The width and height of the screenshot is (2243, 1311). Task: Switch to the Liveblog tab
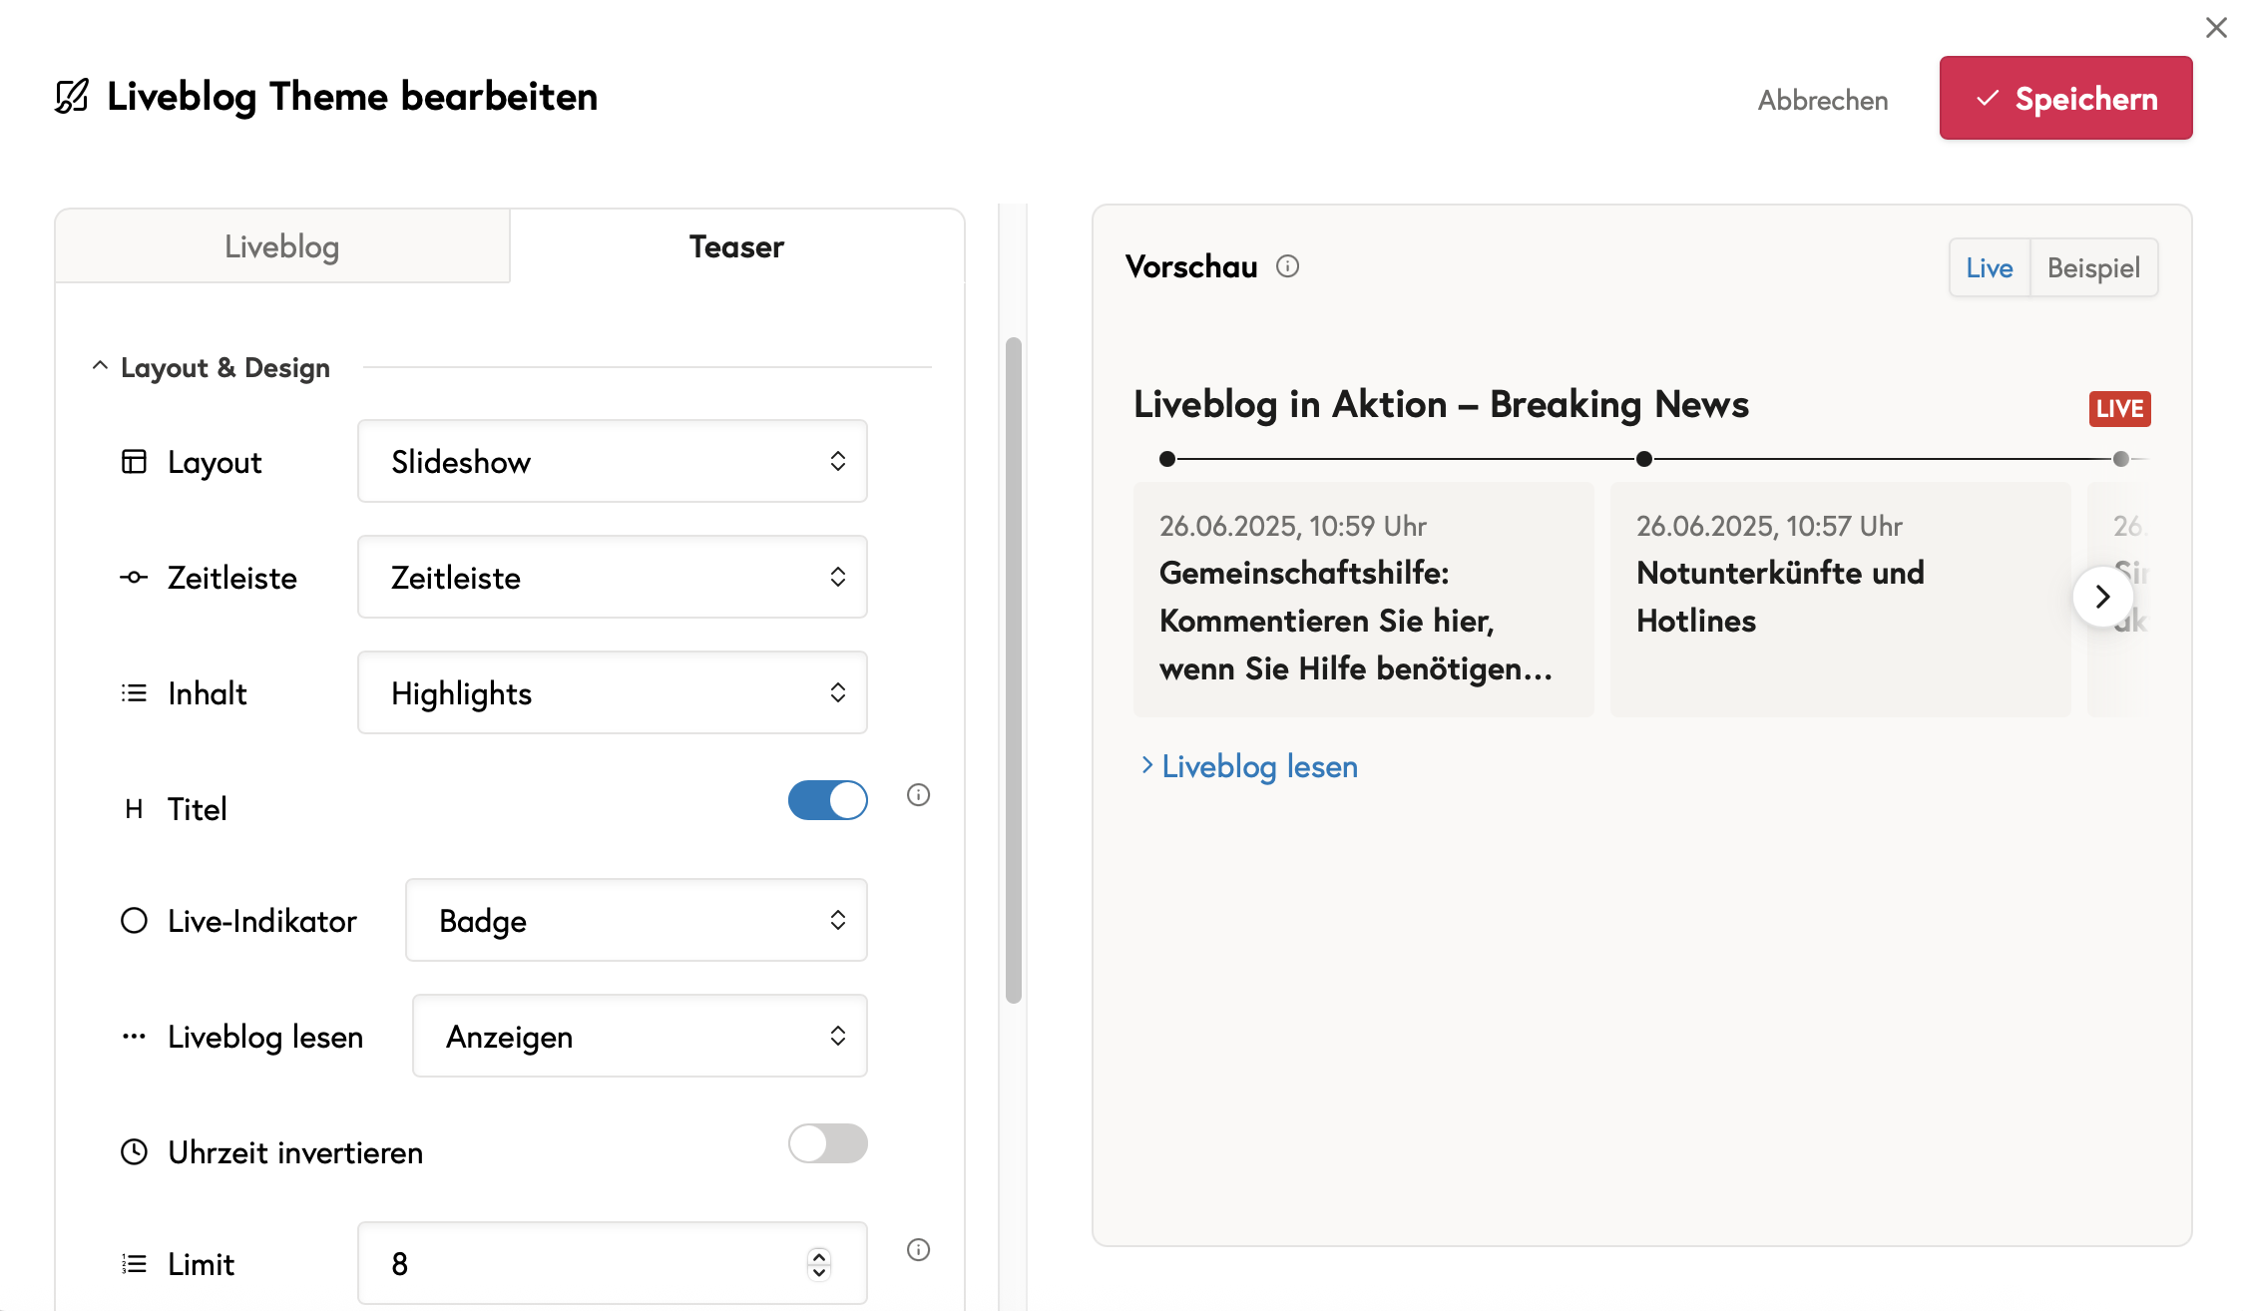(282, 246)
